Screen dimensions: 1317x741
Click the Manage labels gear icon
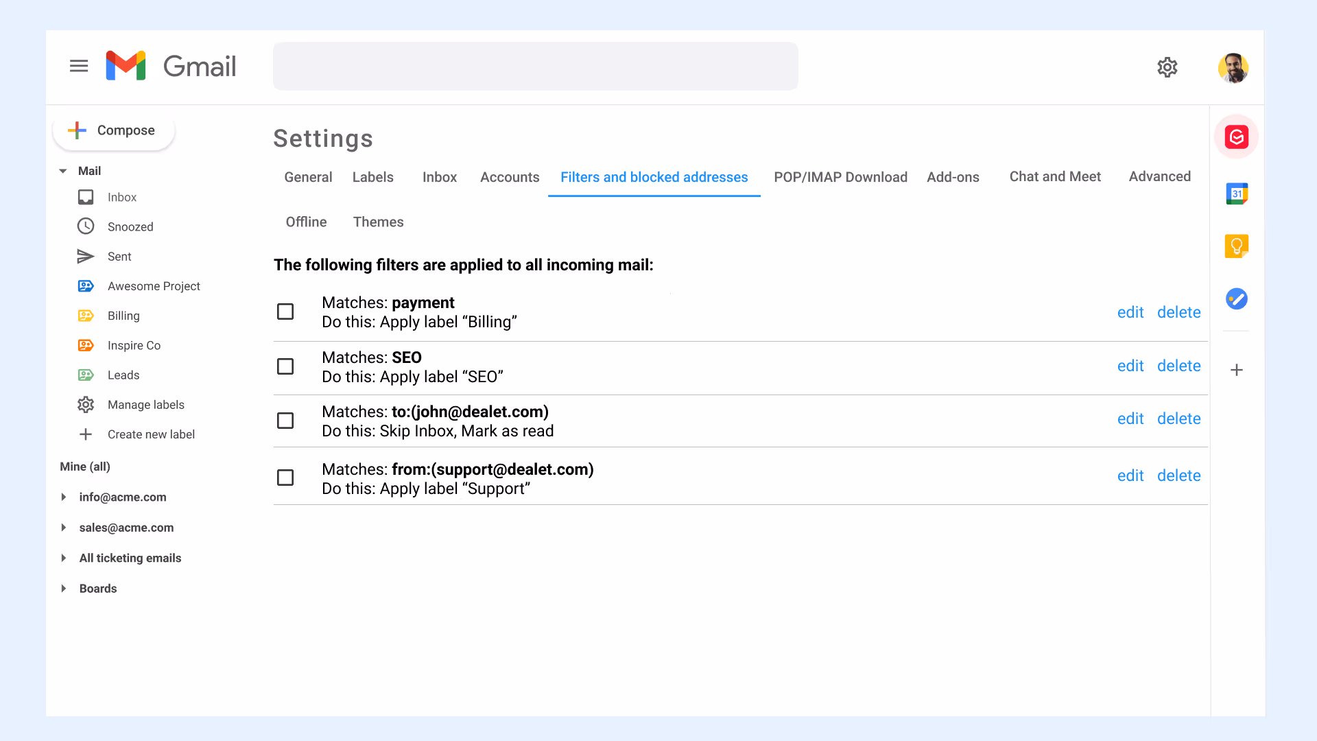tap(86, 405)
